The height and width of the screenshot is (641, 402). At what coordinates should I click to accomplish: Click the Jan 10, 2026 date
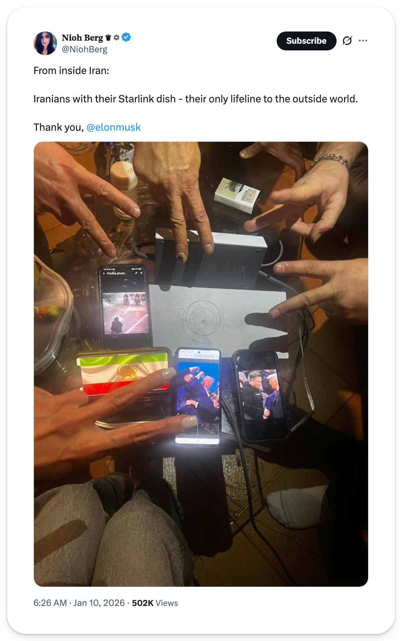pos(99,603)
